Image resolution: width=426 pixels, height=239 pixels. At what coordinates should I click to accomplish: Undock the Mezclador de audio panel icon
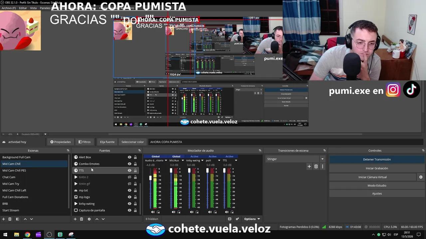(260, 151)
